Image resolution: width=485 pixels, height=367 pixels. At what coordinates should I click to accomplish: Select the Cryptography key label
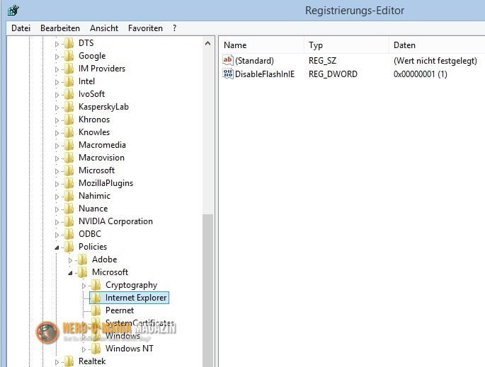tap(132, 285)
